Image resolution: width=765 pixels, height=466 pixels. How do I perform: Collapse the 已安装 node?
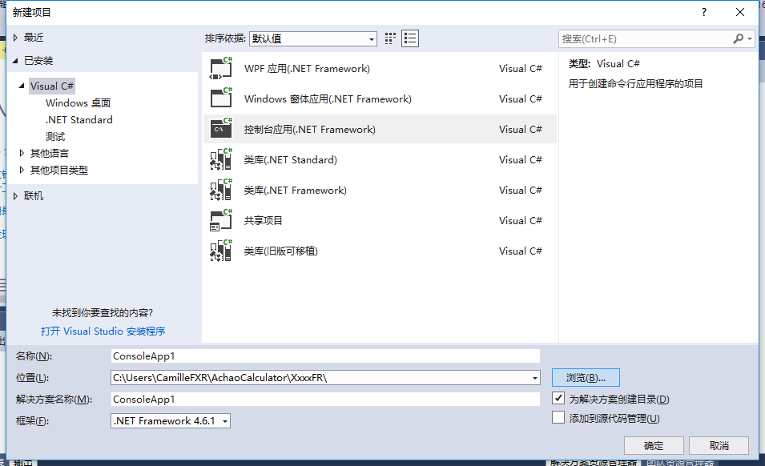15,61
